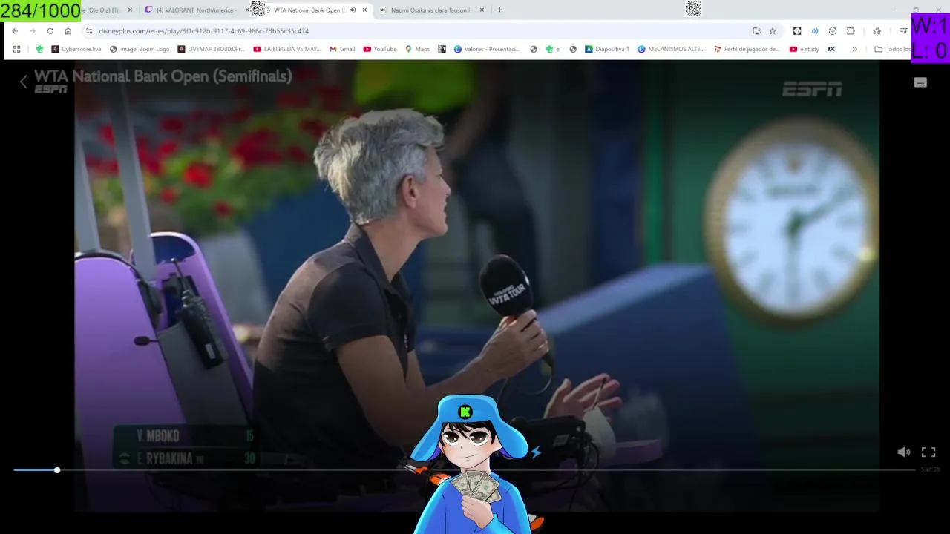Open the Cyberscore.live bookmark
This screenshot has height=534, width=950.
pyautogui.click(x=76, y=49)
